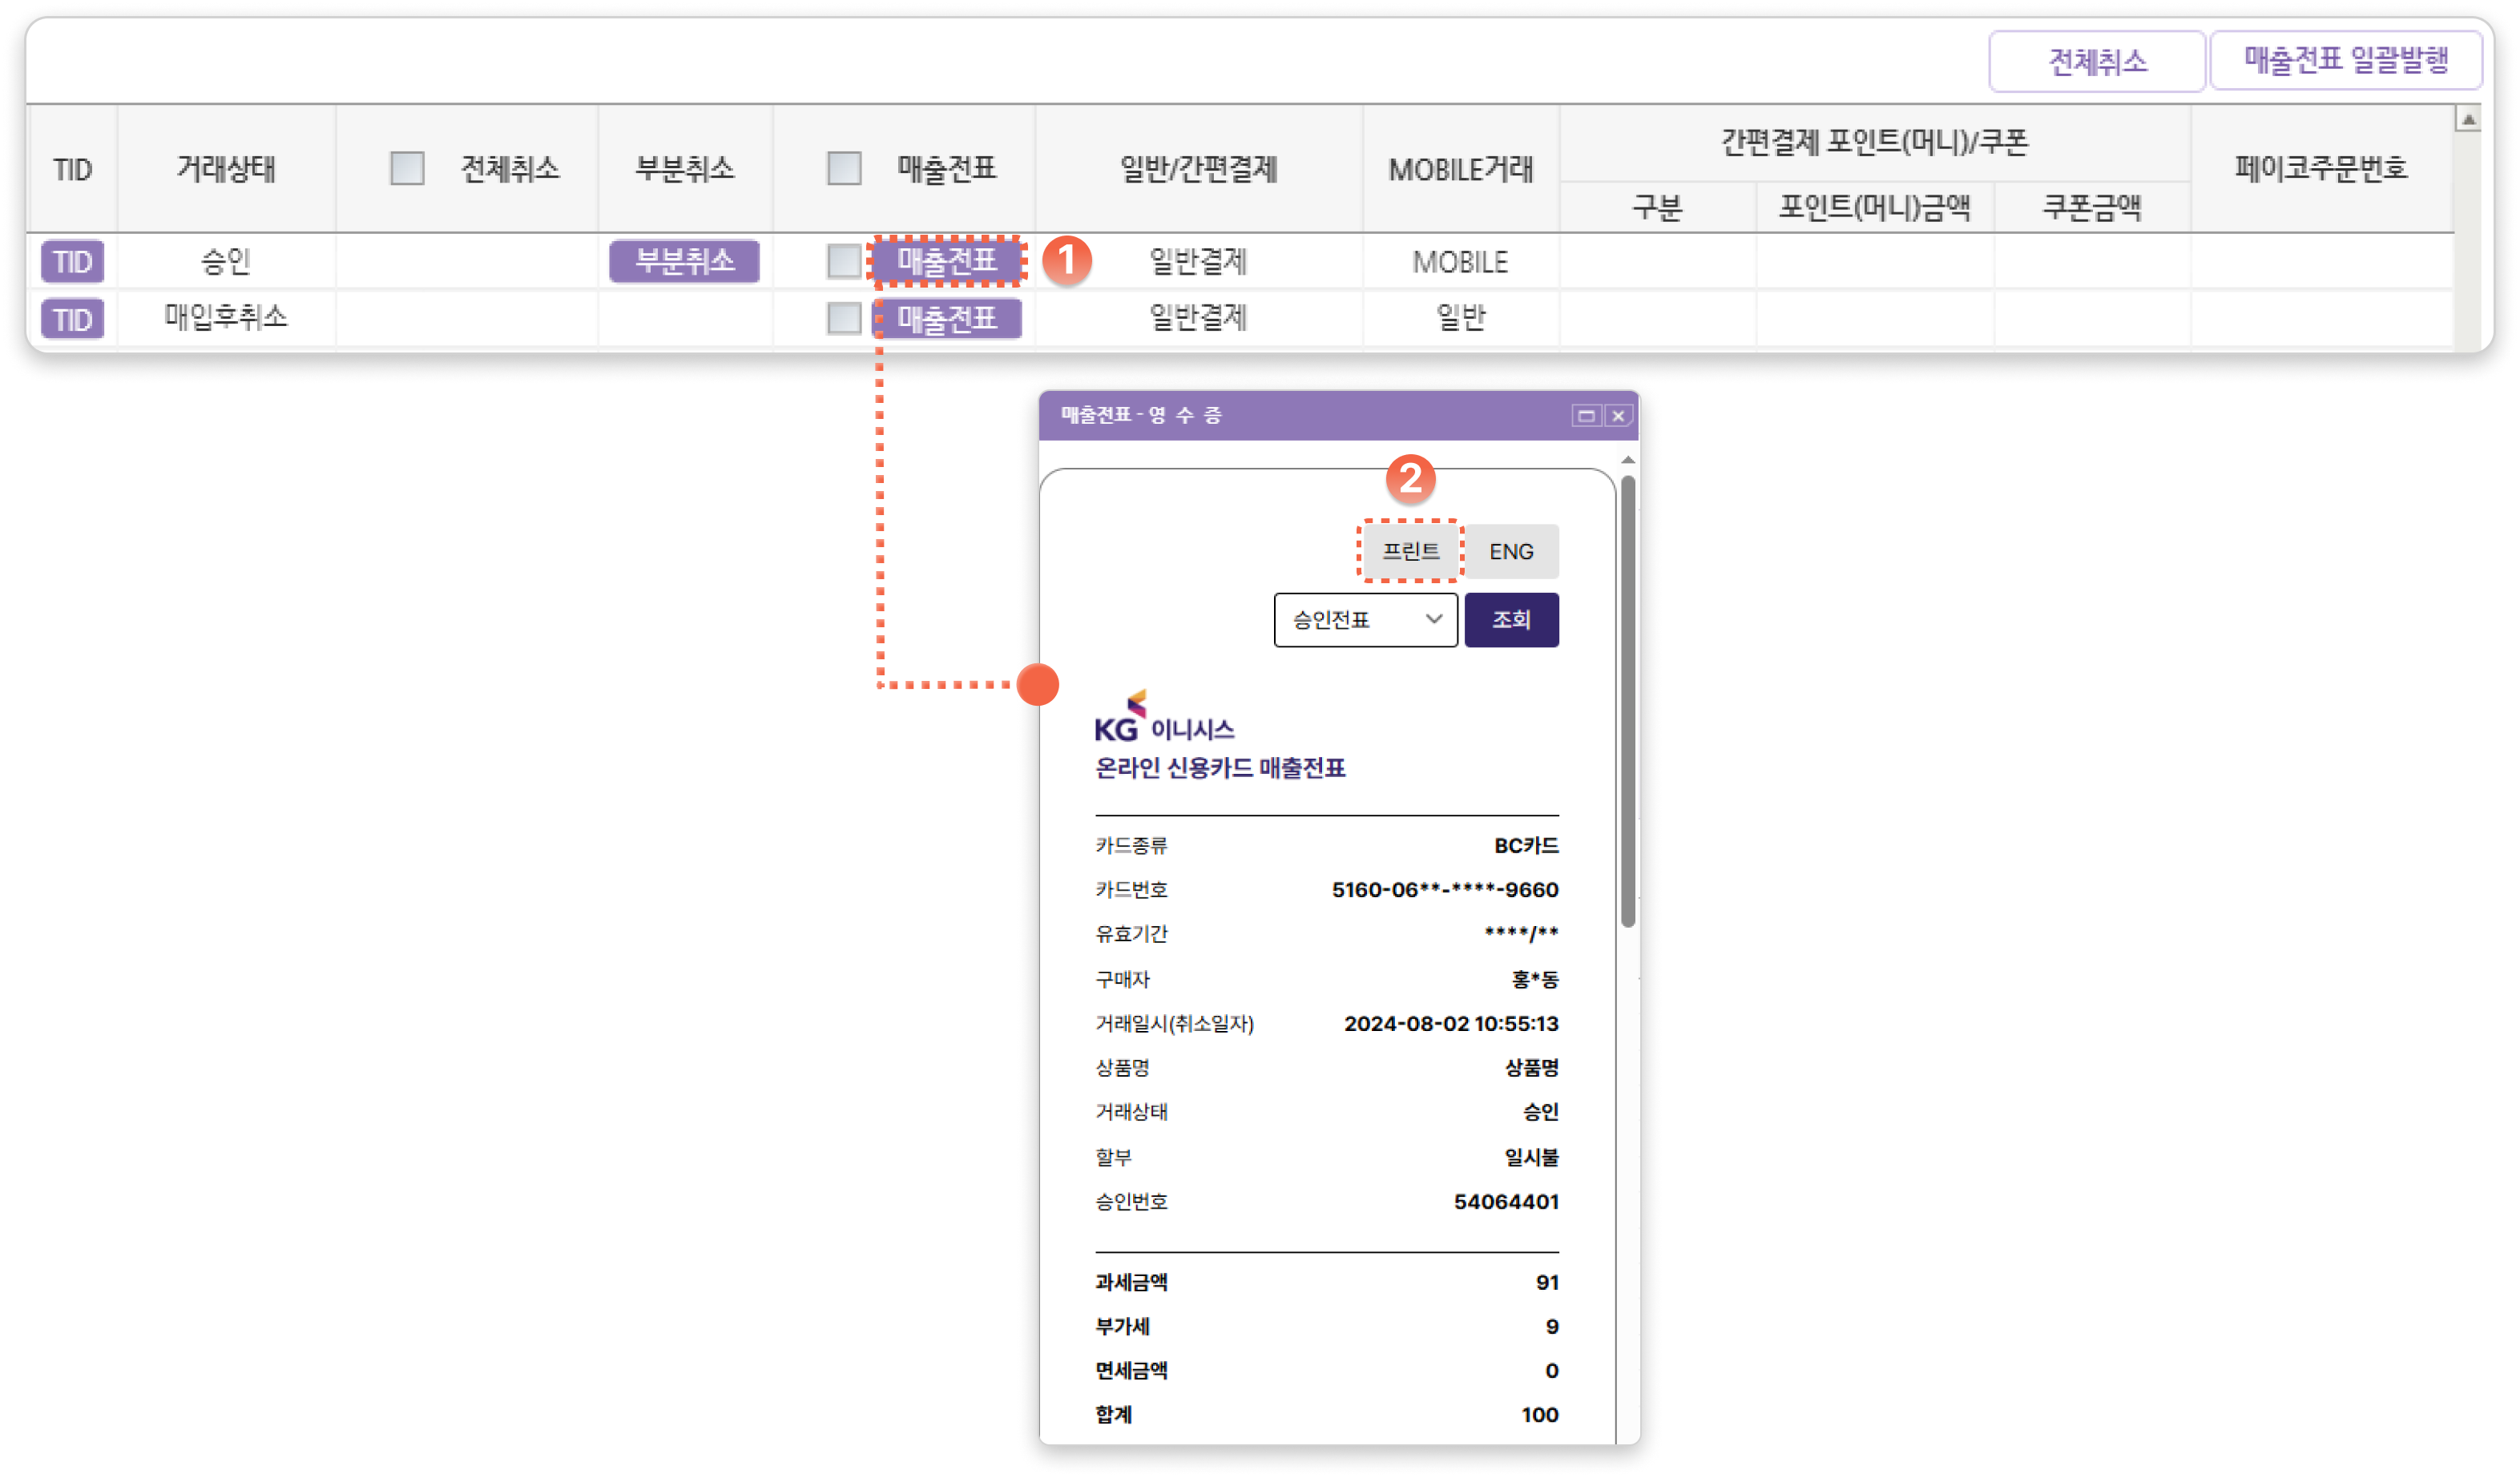2520x1478 pixels.
Task: Click the BC카드 card type value
Action: (x=1526, y=845)
